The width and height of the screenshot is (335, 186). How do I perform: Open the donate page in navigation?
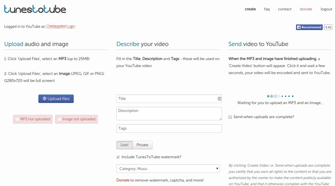(x=306, y=9)
